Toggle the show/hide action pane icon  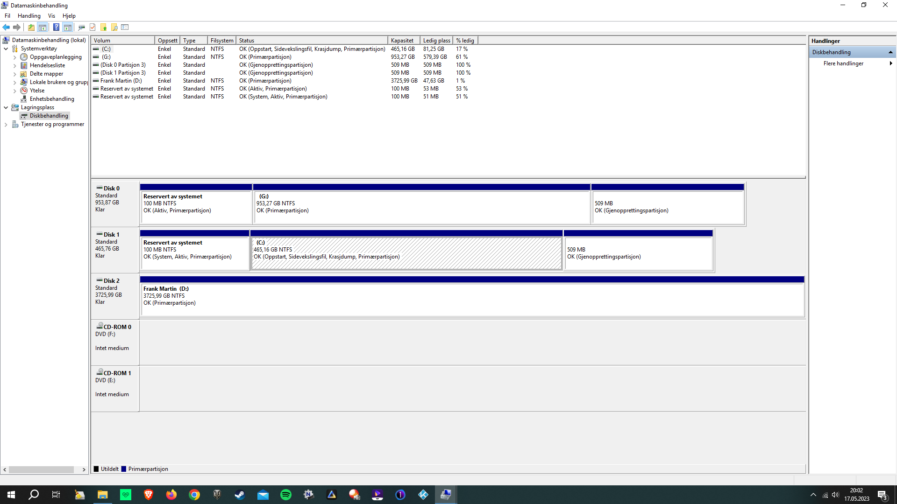tap(68, 27)
